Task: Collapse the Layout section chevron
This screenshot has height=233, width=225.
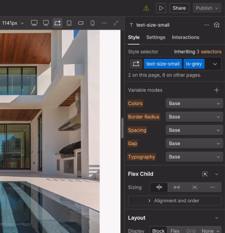Action: 217,218
